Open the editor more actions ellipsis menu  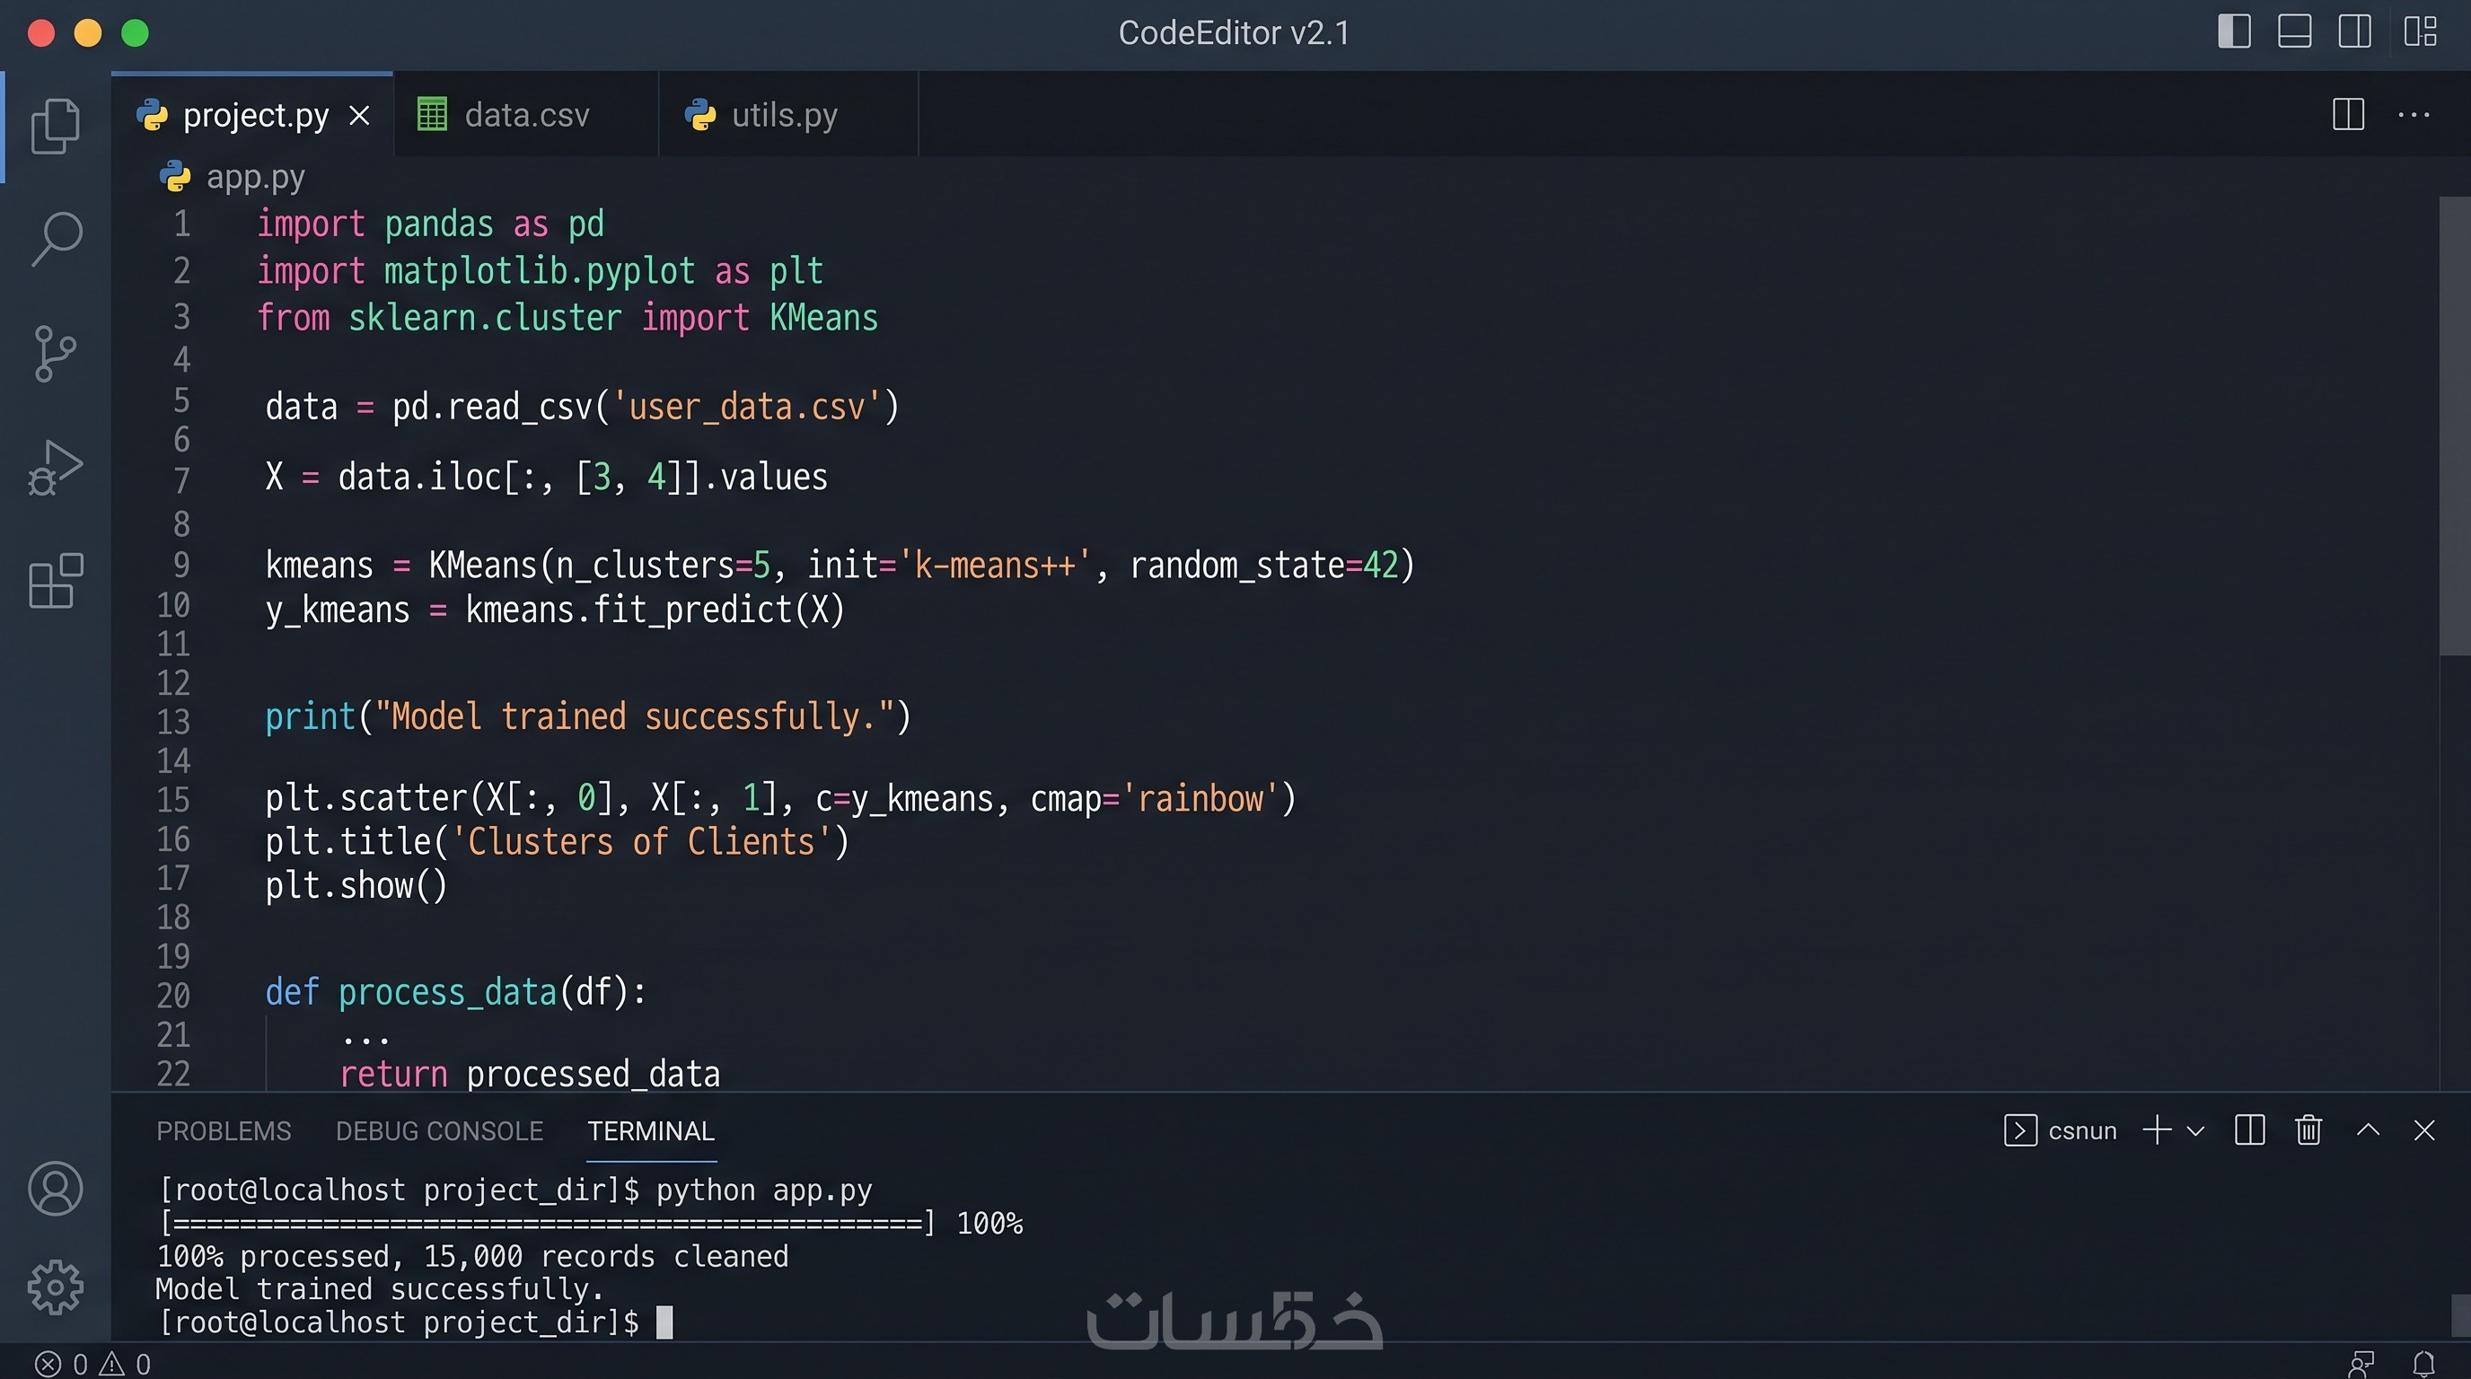(x=2414, y=115)
